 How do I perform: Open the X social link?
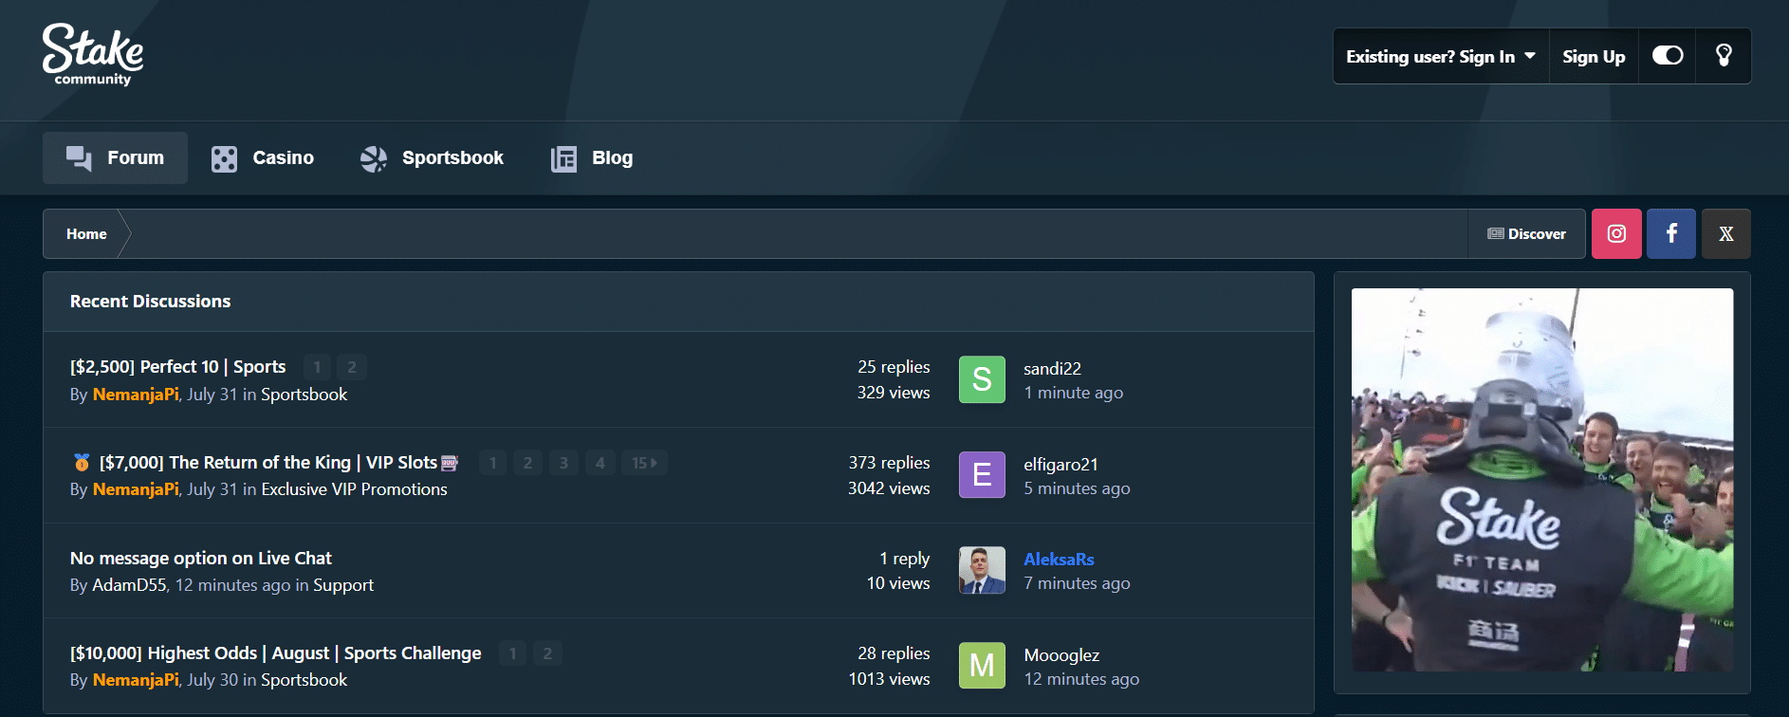tap(1725, 234)
